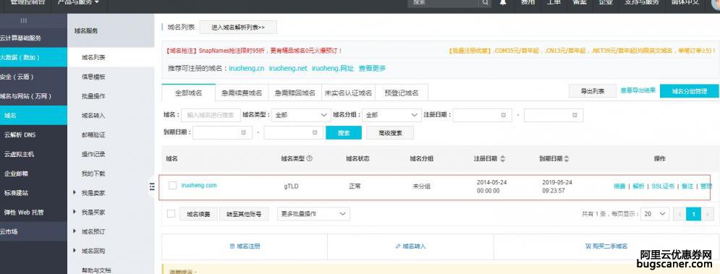Screen dimensions: 720x274
Task: Click 备注 for iruoheng.com
Action: tap(687, 187)
